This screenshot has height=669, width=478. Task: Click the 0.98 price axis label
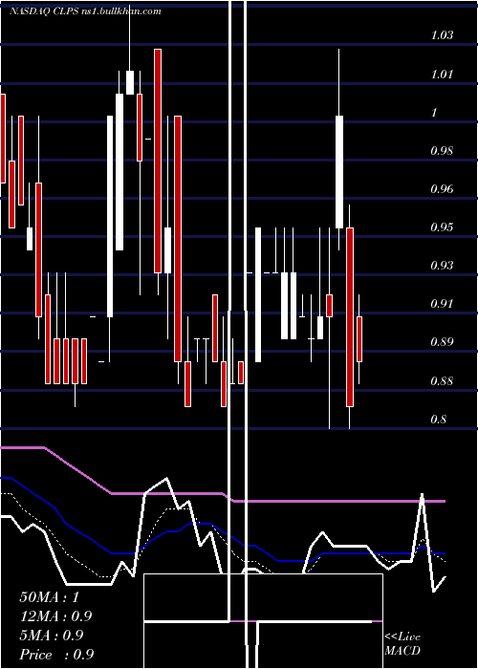point(442,151)
